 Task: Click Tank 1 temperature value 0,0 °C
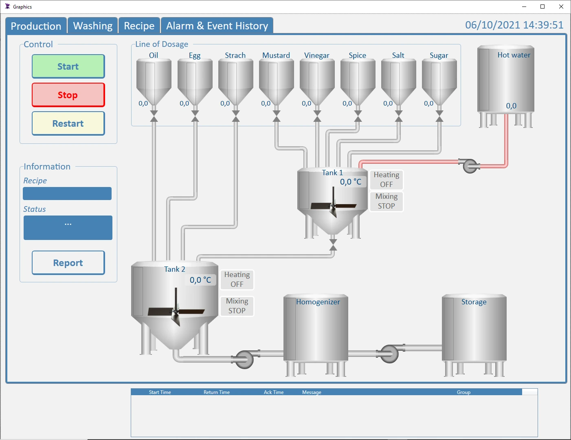[x=351, y=182]
